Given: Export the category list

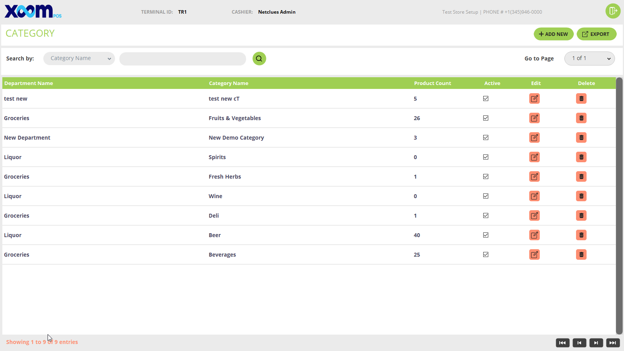Looking at the screenshot, I should 596,34.
